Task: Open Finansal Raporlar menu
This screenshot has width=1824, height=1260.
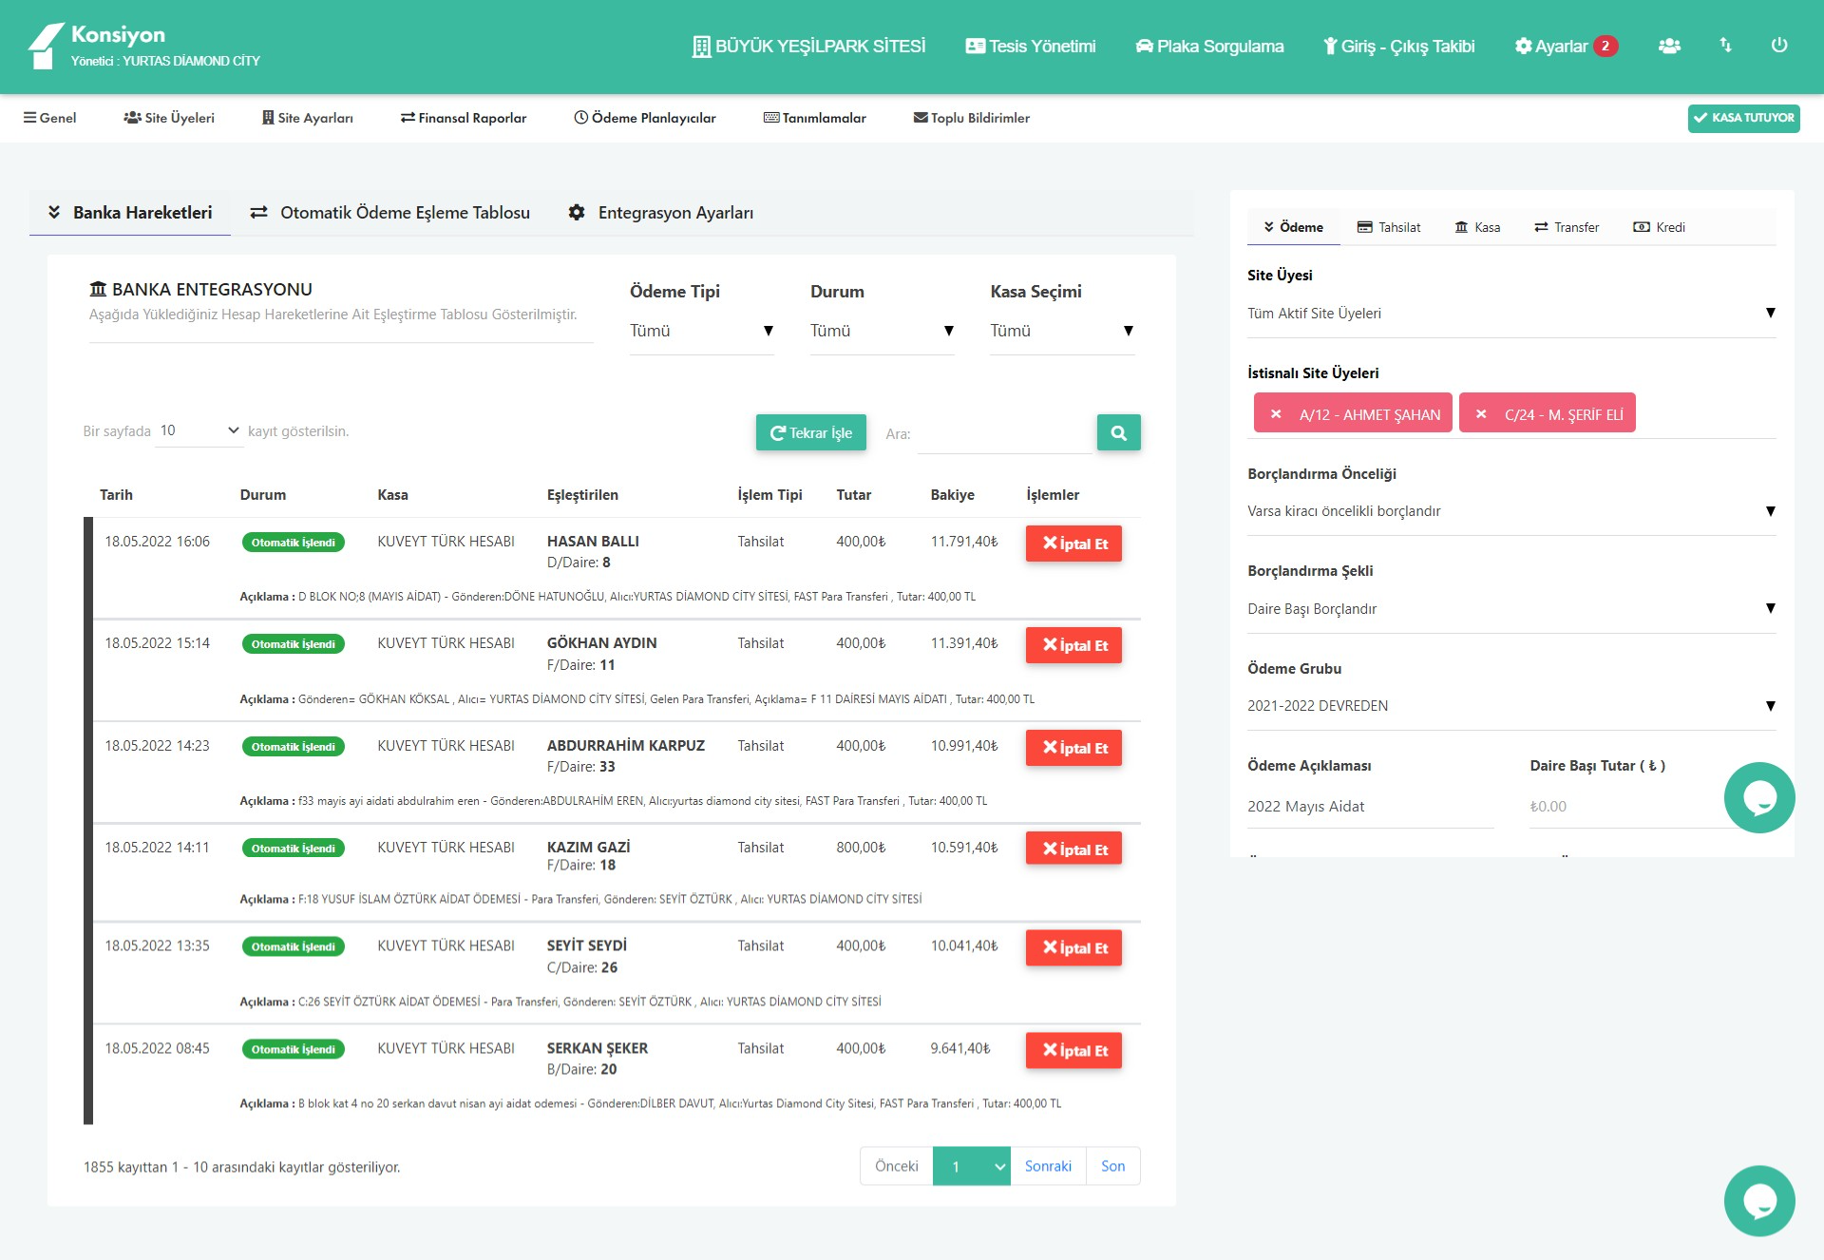Action: (464, 118)
